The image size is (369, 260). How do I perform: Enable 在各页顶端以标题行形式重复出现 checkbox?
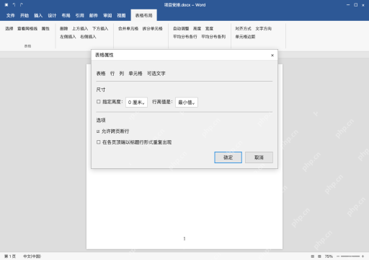pos(98,142)
